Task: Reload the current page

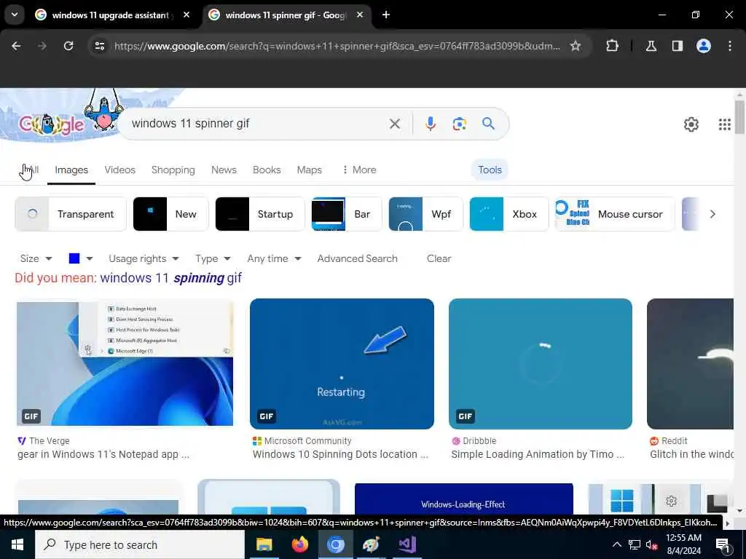Action: click(x=68, y=46)
